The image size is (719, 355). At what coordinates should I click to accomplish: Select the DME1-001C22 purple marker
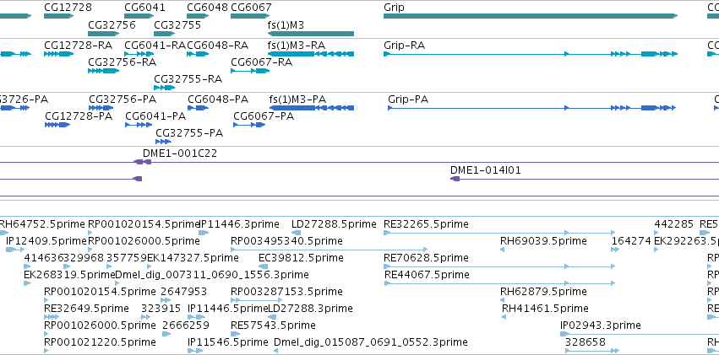pos(142,162)
